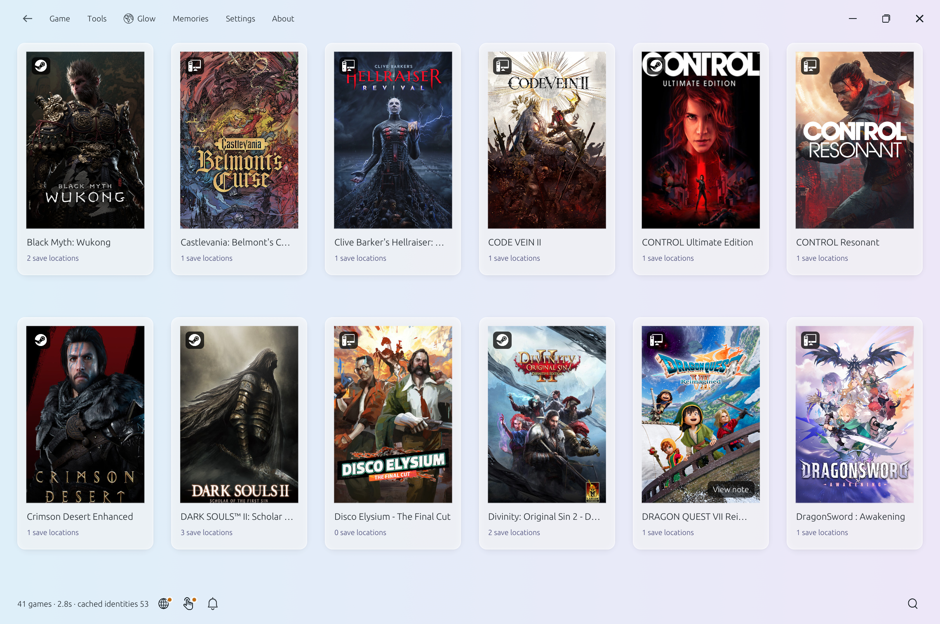Select the CODE VEIN II cover image
Viewport: 940px width, 624px height.
tap(547, 140)
